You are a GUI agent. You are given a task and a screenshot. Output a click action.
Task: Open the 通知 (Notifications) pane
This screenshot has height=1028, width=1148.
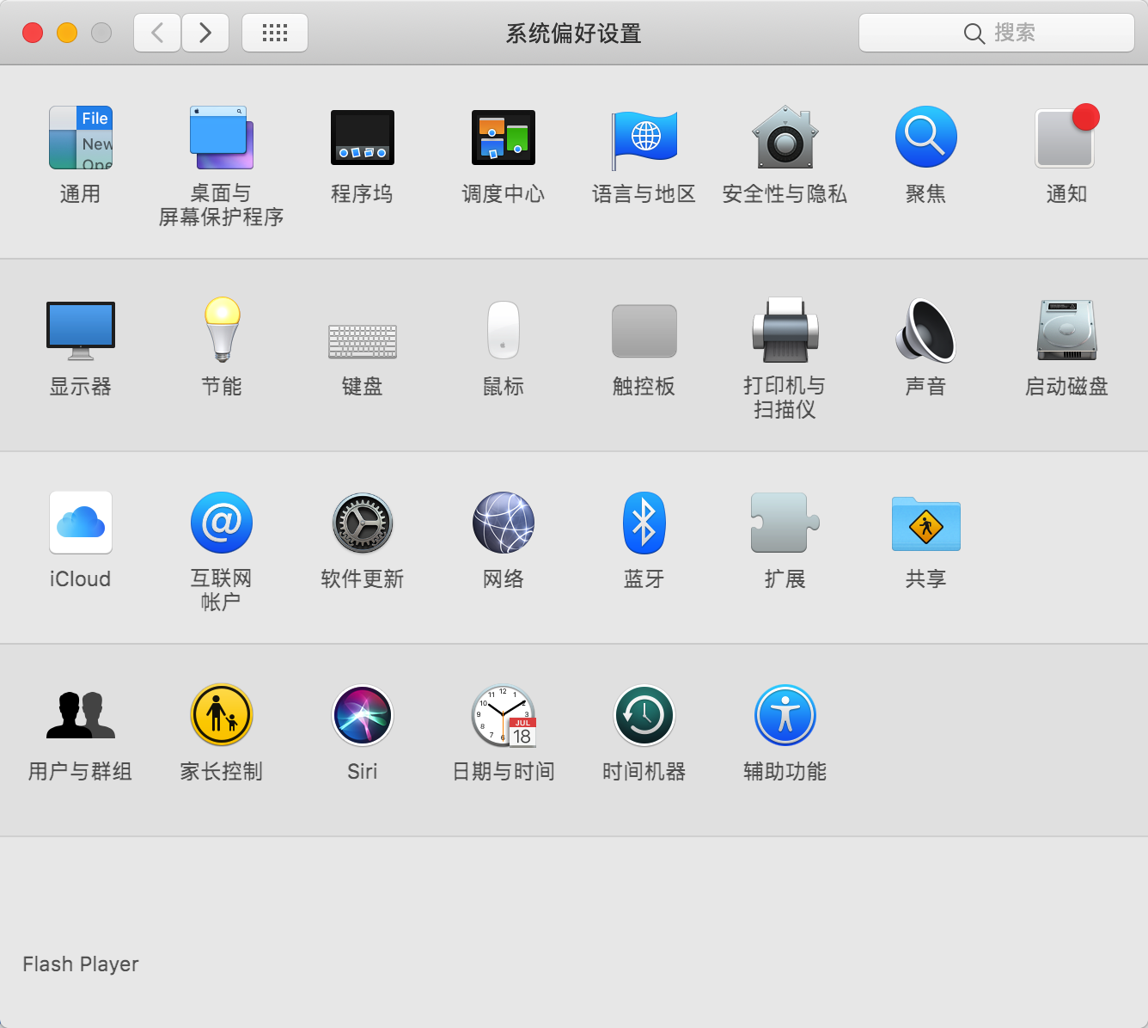[x=1066, y=138]
